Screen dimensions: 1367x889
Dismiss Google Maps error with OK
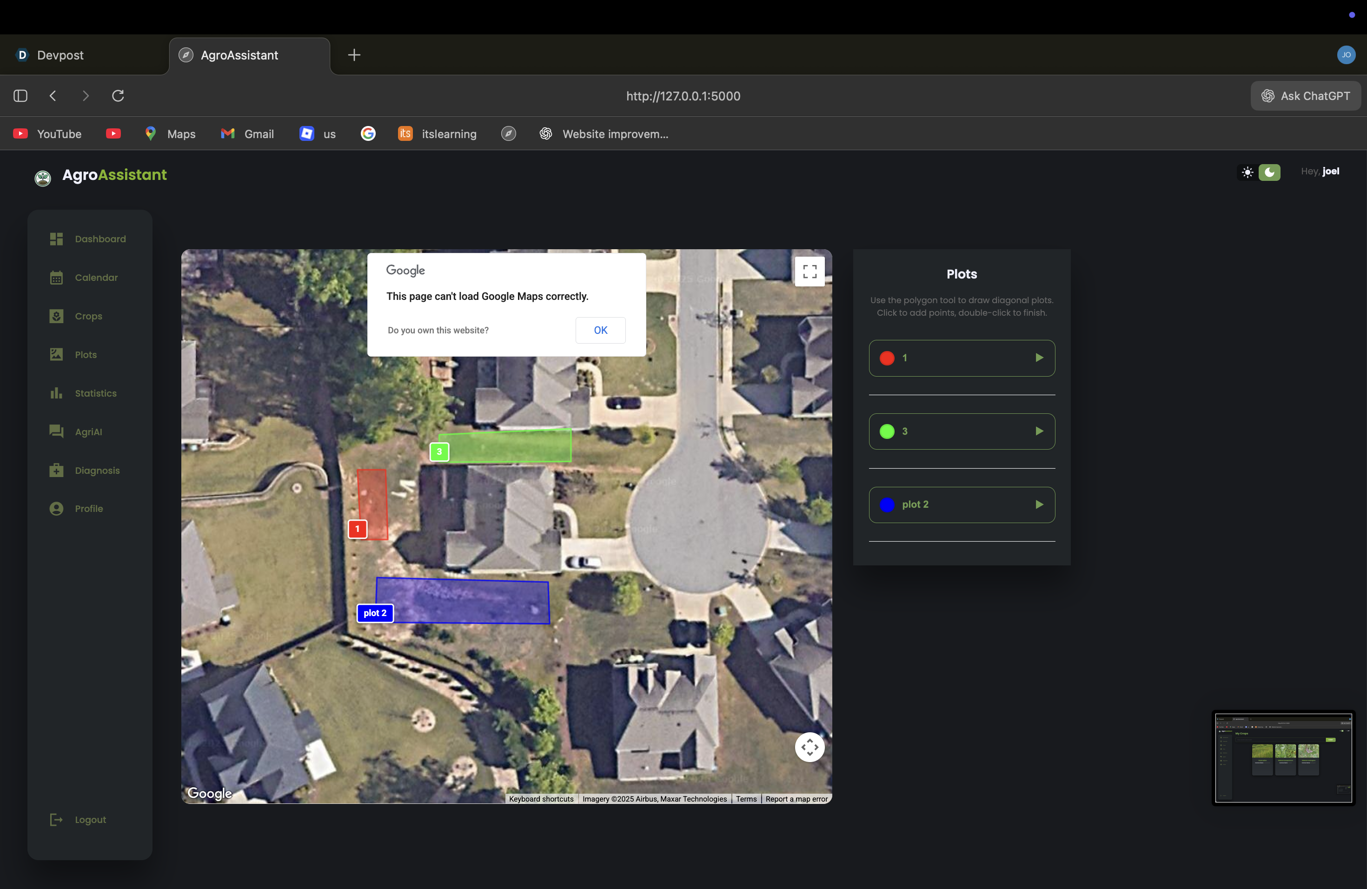(x=600, y=330)
